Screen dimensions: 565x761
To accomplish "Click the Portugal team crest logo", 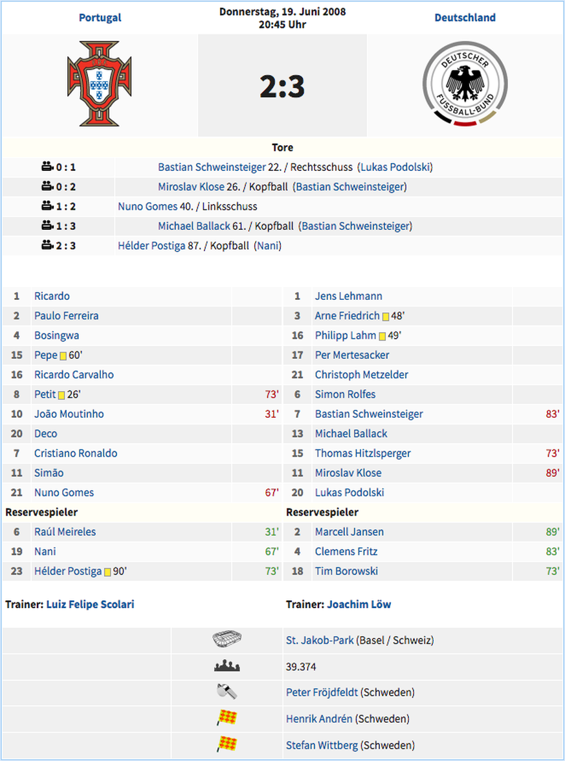I will click(x=100, y=84).
